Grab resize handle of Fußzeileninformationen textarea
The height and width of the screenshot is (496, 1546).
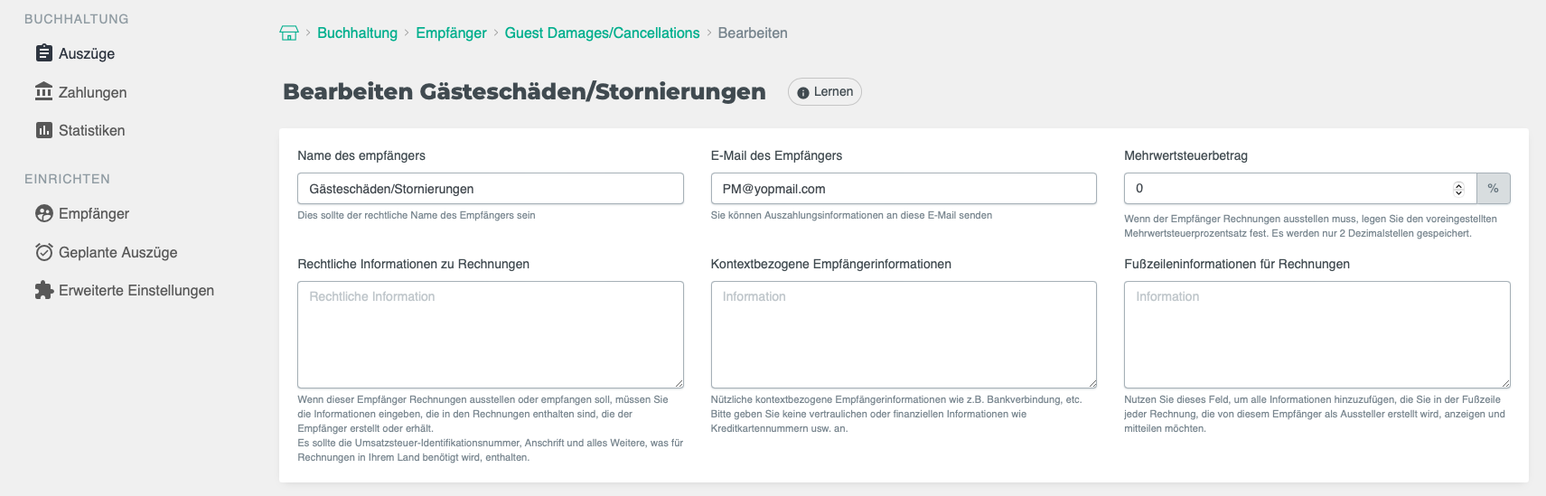coord(1504,383)
